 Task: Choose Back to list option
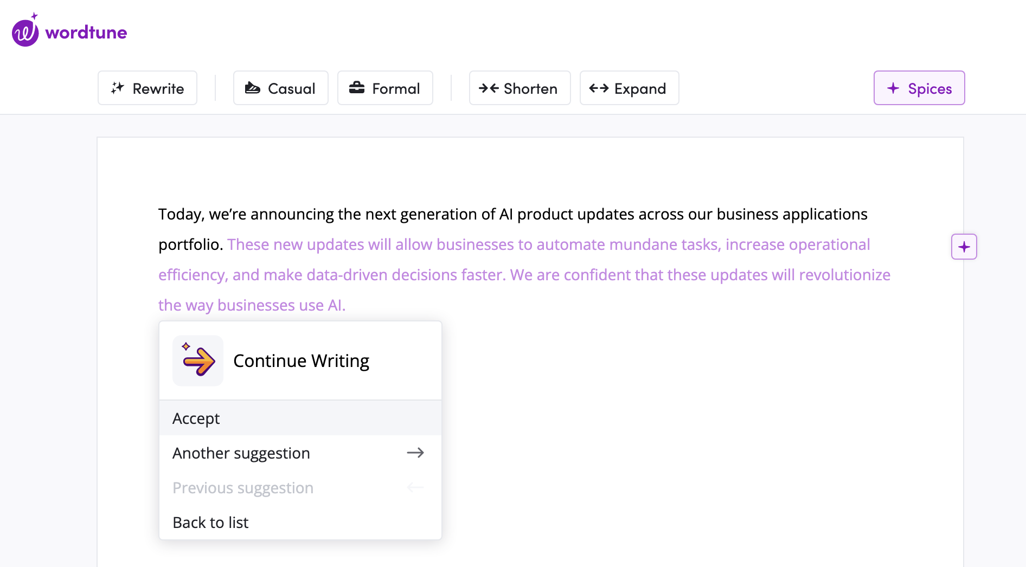(x=210, y=523)
